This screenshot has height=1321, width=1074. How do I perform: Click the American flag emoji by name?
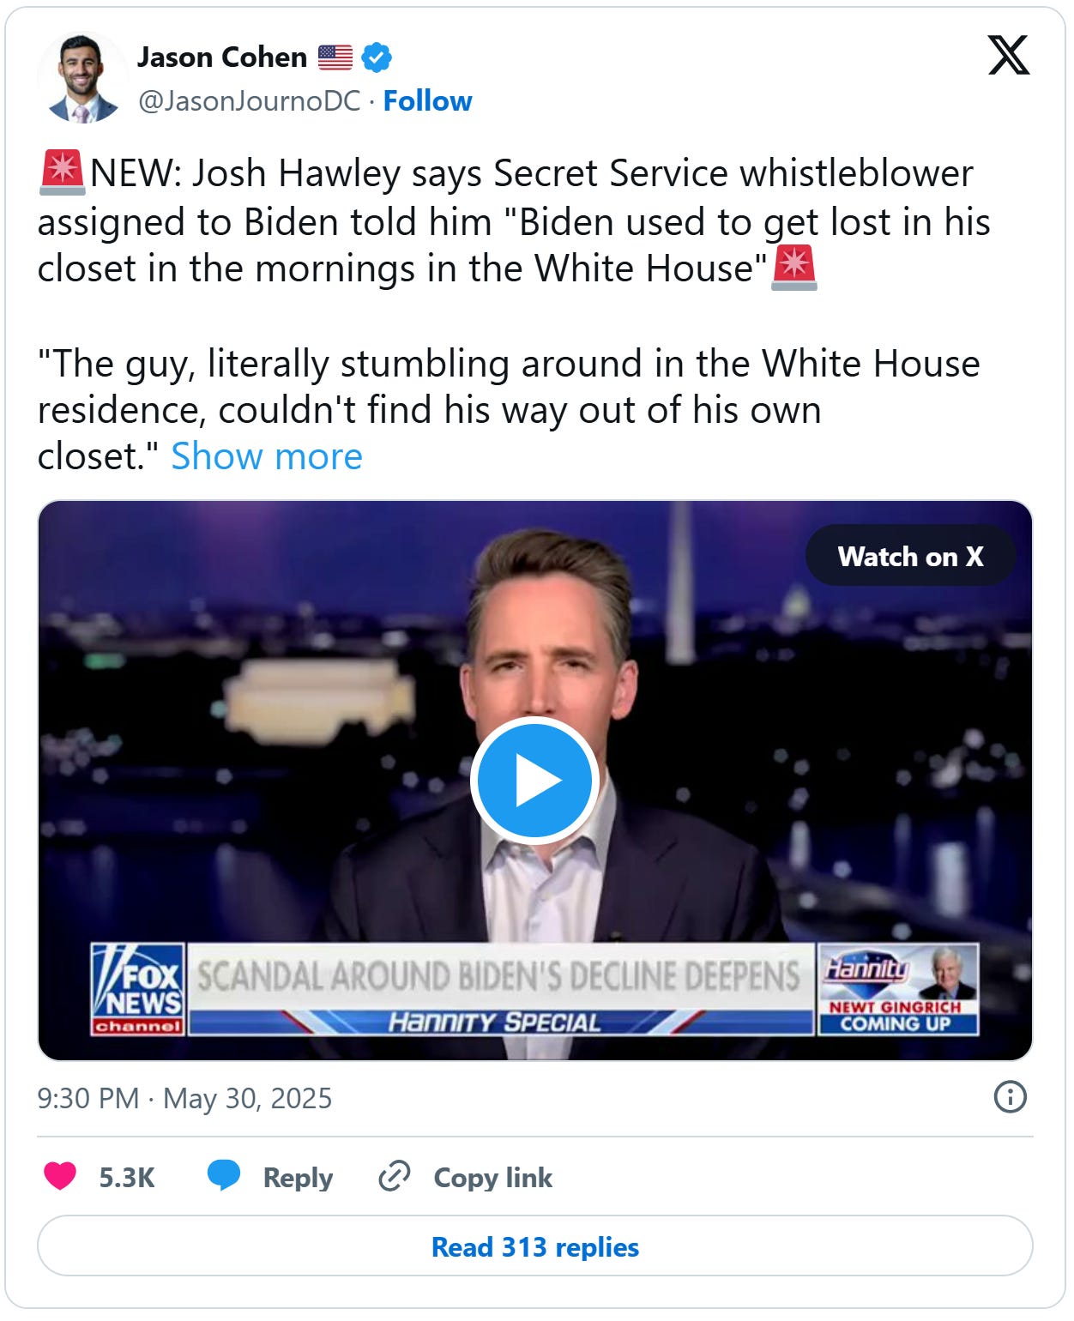335,57
